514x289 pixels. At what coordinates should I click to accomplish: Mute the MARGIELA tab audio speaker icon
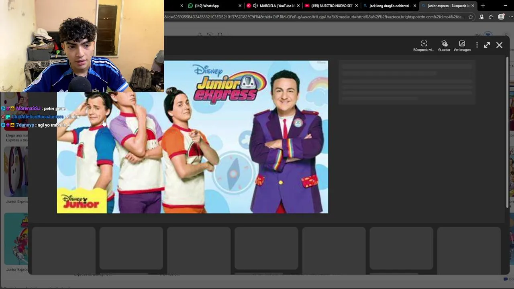(x=255, y=6)
